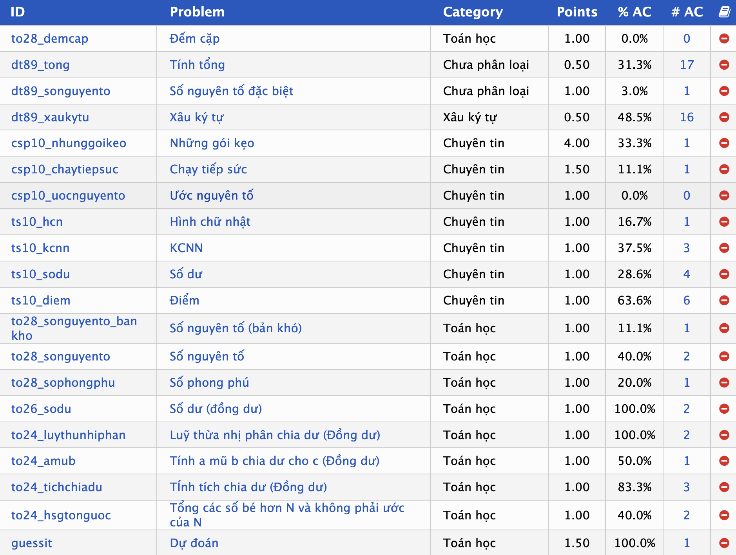Click the red minus icon beside dt89_xaukytu
Viewport: 736px width, 555px height.
tap(724, 117)
